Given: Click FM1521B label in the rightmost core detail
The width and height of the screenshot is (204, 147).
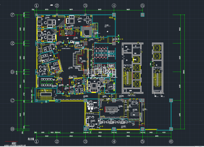Looking at the screenshot, I should coord(158,67).
